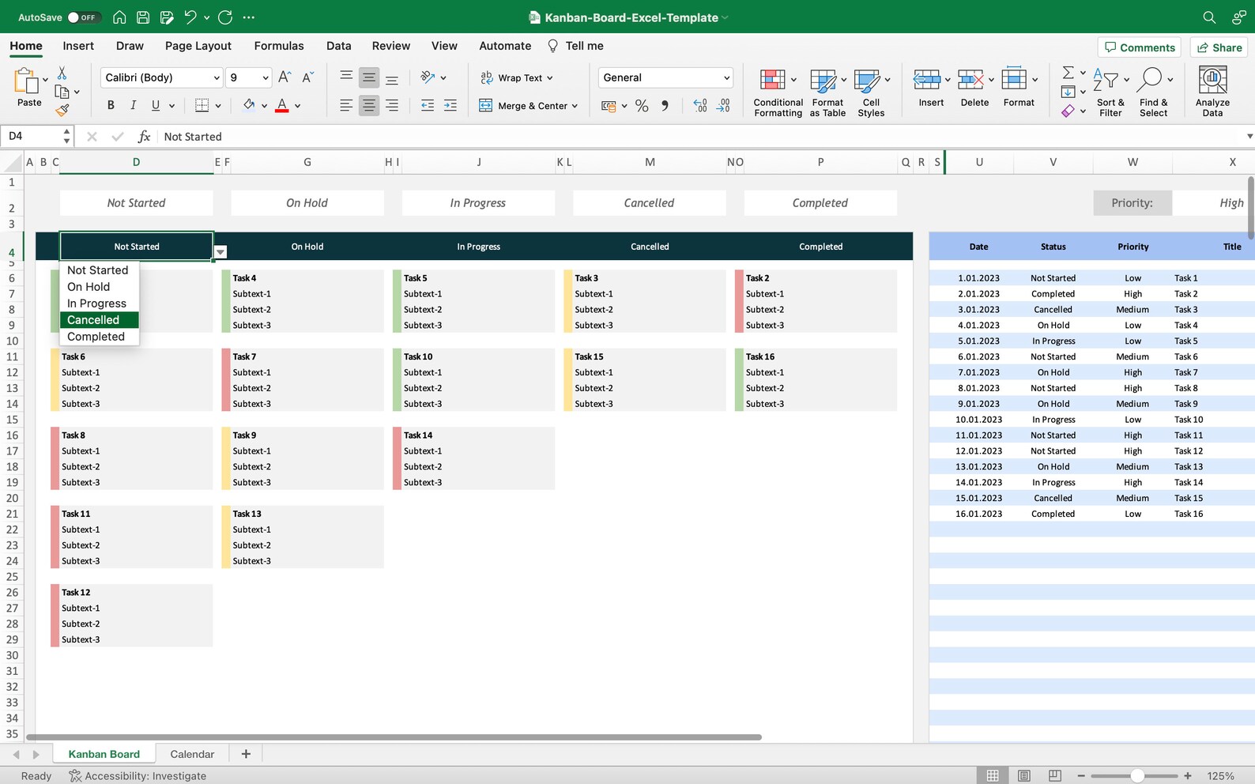Click the dropdown arrow beside cell D4
Viewport: 1255px width, 784px height.
coord(221,252)
